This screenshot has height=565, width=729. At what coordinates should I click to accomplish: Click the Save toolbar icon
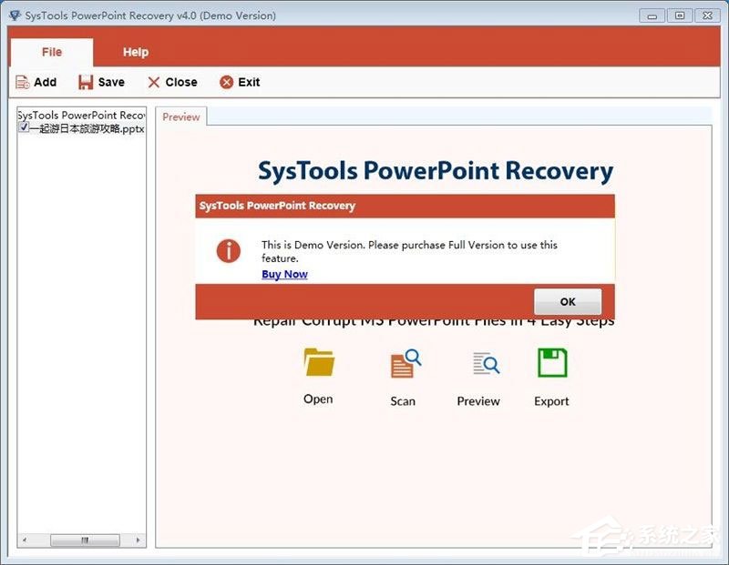point(84,82)
